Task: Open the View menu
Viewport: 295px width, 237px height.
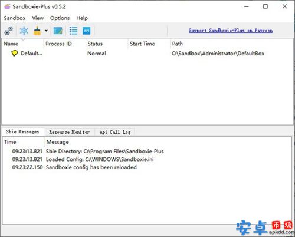Action: [x=38, y=18]
